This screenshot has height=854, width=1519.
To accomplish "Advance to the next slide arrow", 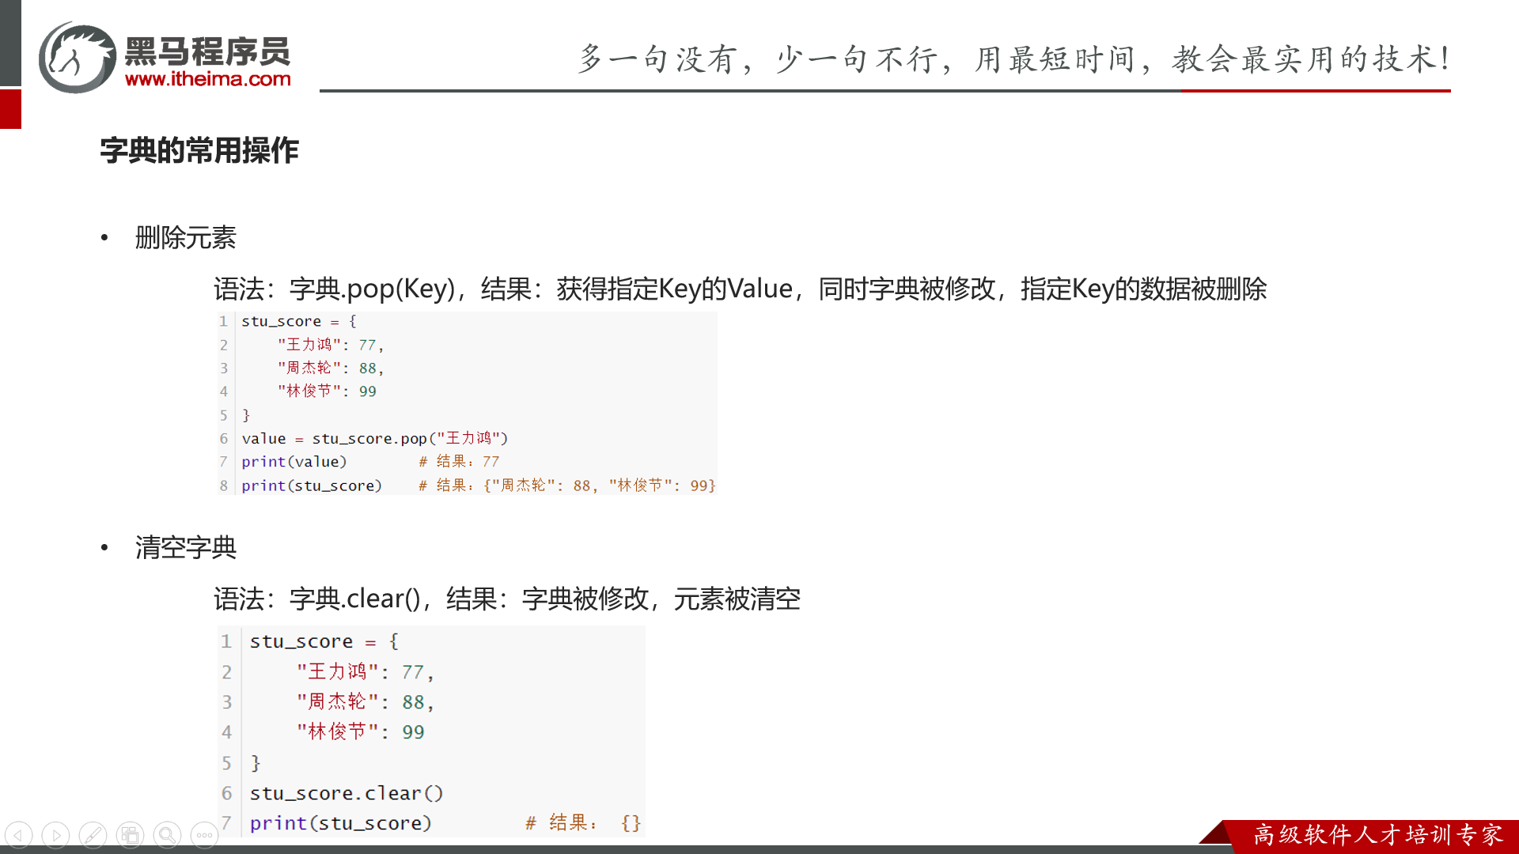I will tap(55, 835).
